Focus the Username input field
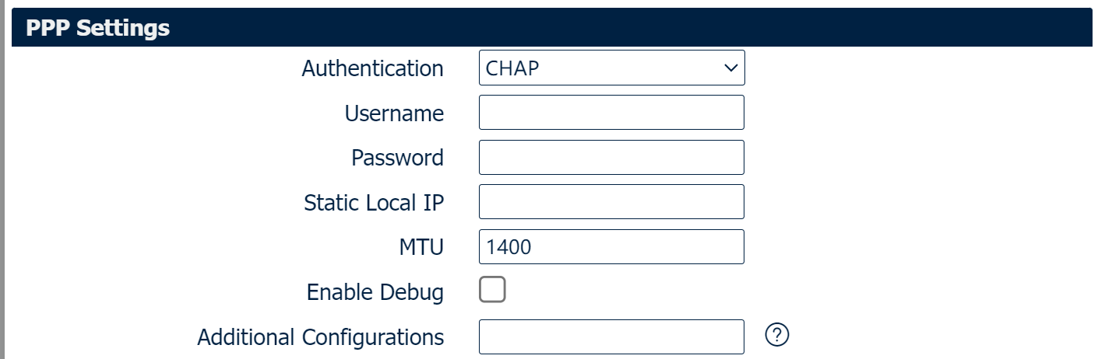This screenshot has width=1098, height=359. (x=611, y=113)
